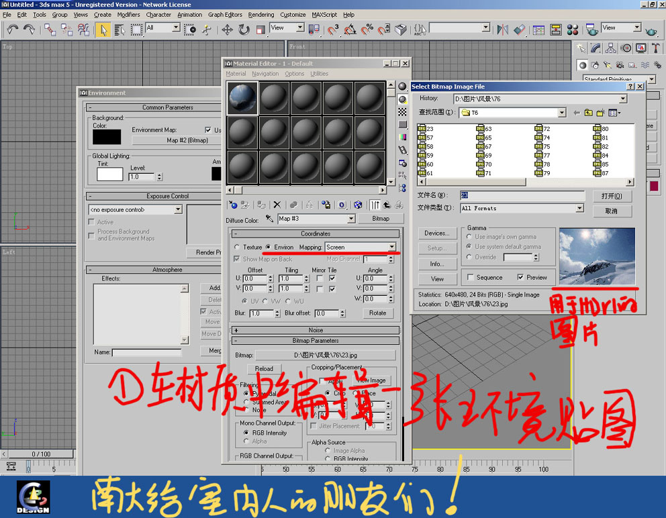Screen dimensions: 666x518
Task: Click the 文件名 file name input field
Action: 522,195
